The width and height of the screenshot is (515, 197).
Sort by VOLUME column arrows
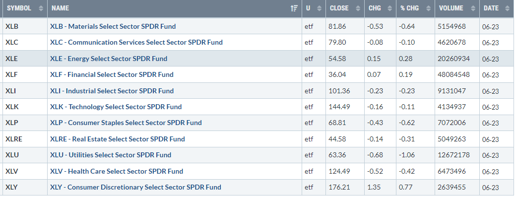pos(473,8)
